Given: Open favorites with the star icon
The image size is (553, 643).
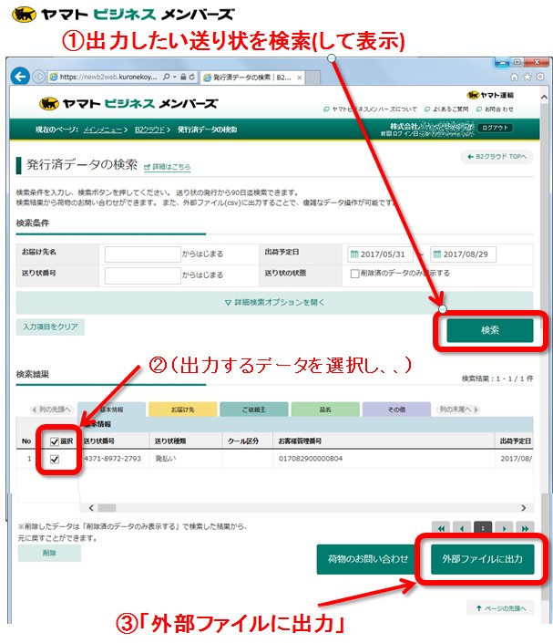Looking at the screenshot, I should (x=527, y=77).
